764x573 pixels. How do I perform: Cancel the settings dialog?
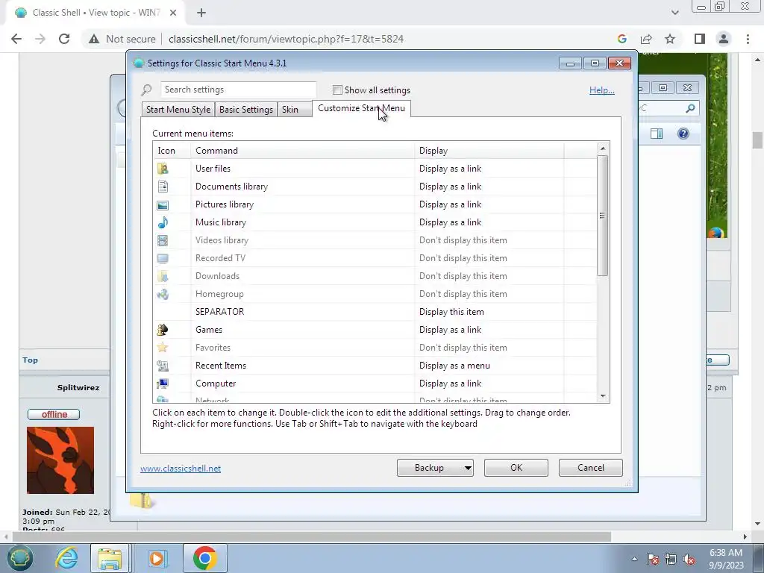click(x=591, y=468)
